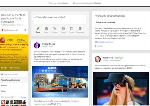
Task: Toggle the Notificaciones bell
Action: 3,30
